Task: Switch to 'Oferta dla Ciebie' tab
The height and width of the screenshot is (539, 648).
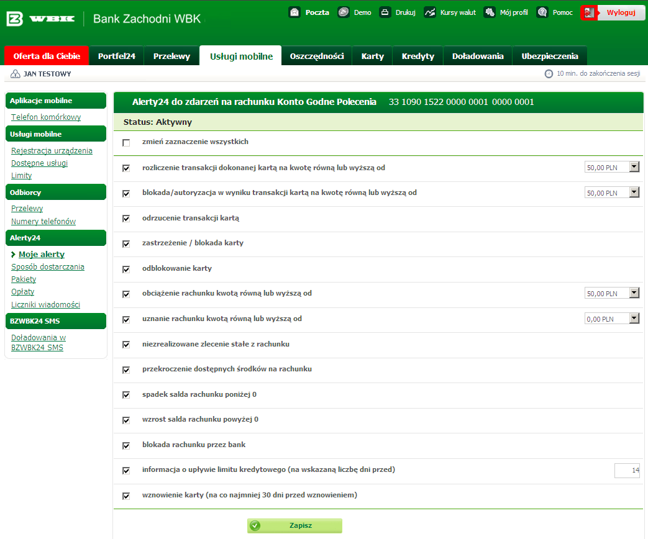Action: (47, 56)
